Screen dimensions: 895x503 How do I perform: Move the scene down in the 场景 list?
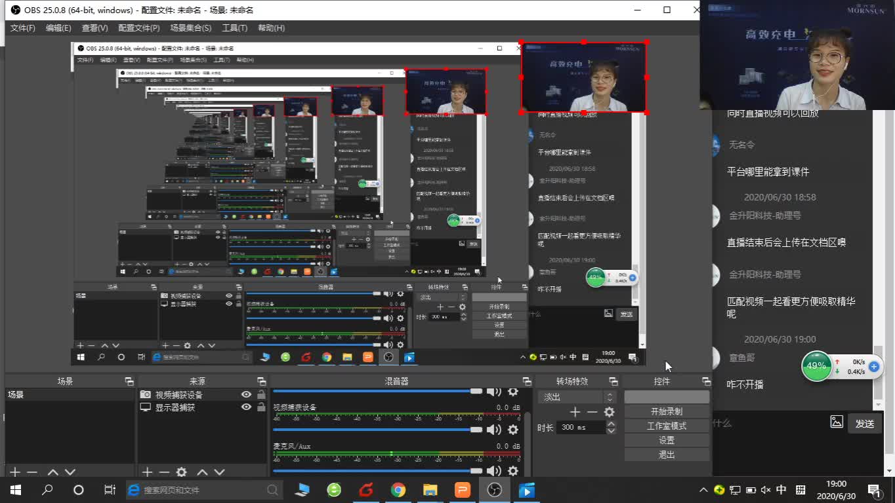point(70,472)
